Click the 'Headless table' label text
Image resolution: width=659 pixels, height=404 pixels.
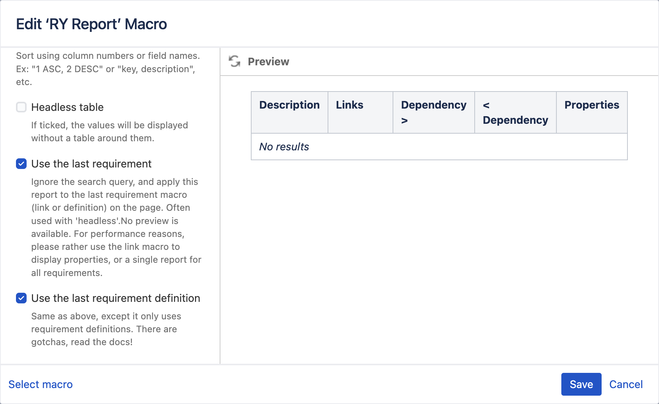point(67,107)
